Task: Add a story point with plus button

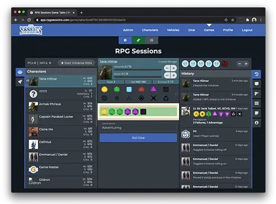Action: tap(246, 64)
